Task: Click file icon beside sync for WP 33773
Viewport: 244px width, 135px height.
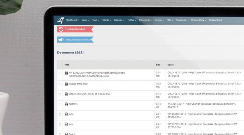Action: point(66,124)
